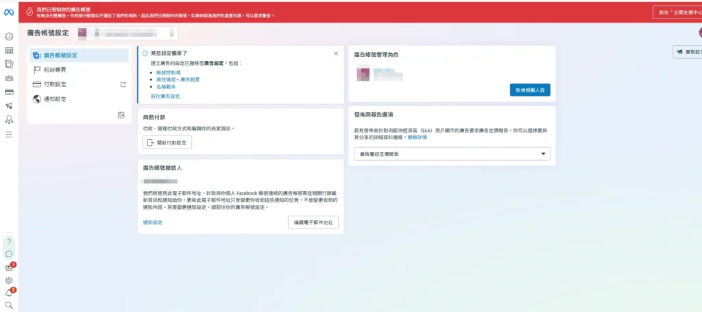Click the 新增相關人員 button

pyautogui.click(x=530, y=90)
